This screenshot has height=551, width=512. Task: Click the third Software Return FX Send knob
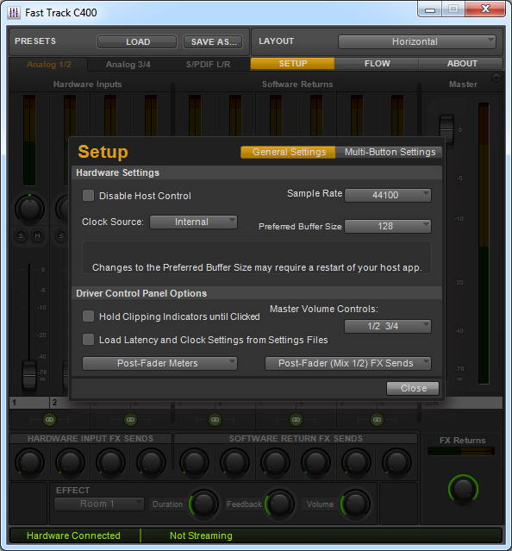[275, 462]
